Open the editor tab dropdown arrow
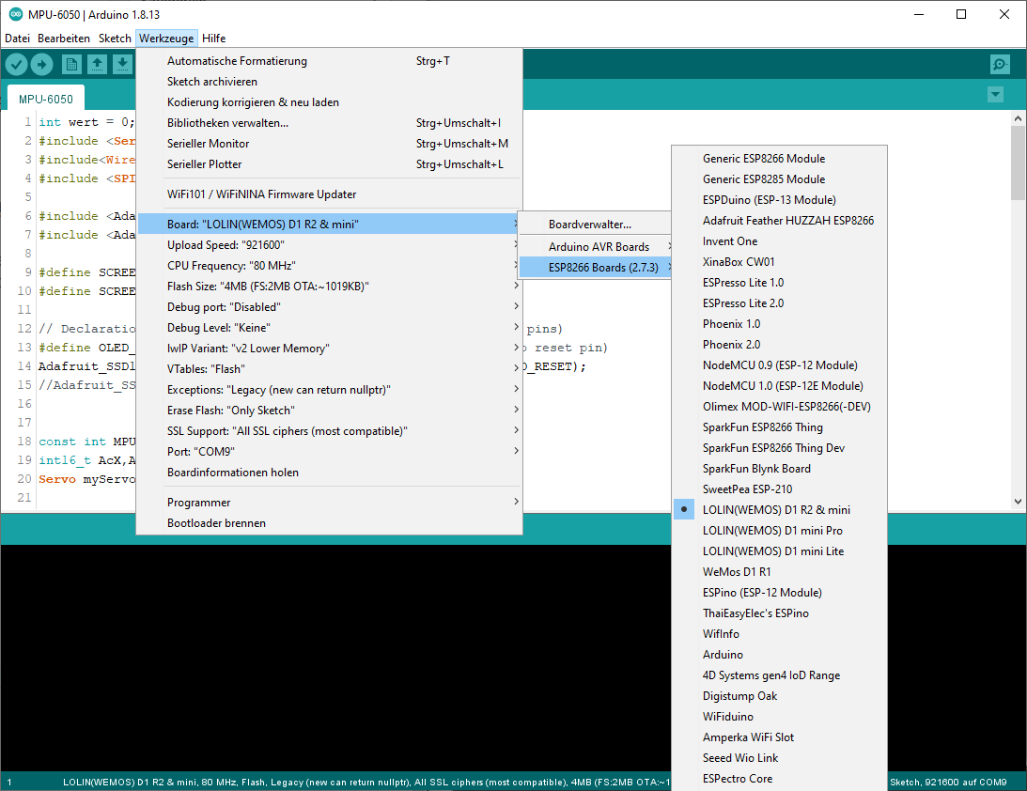This screenshot has height=791, width=1027. coord(994,95)
